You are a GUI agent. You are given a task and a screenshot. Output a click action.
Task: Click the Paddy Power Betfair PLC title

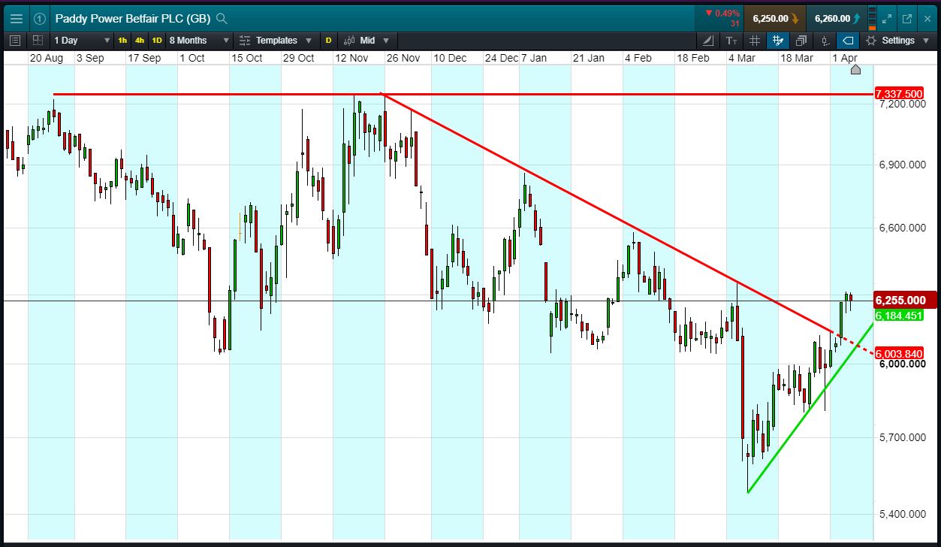(x=134, y=18)
